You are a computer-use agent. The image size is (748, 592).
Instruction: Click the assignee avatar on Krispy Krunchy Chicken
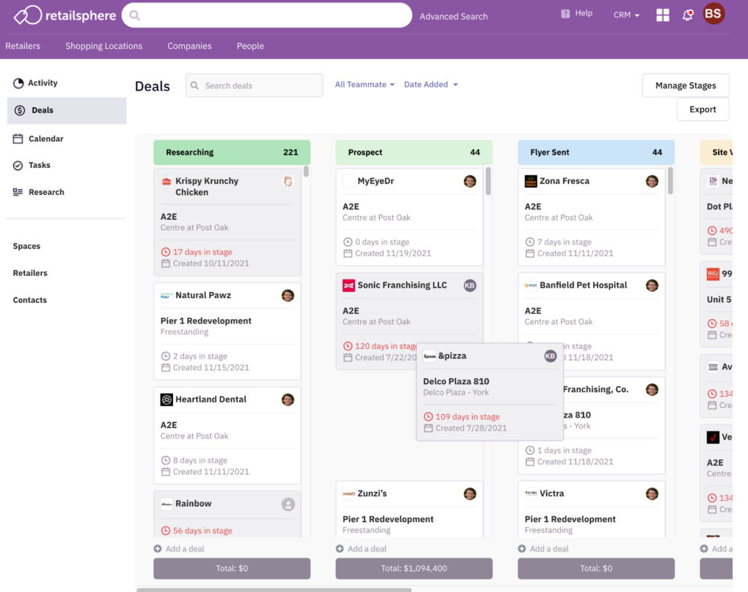click(x=288, y=181)
